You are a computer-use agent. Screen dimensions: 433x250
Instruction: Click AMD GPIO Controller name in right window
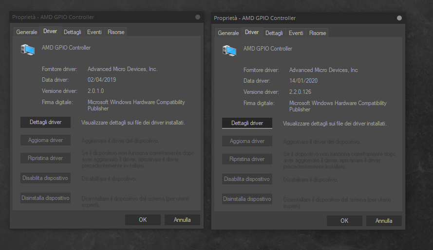coord(267,49)
